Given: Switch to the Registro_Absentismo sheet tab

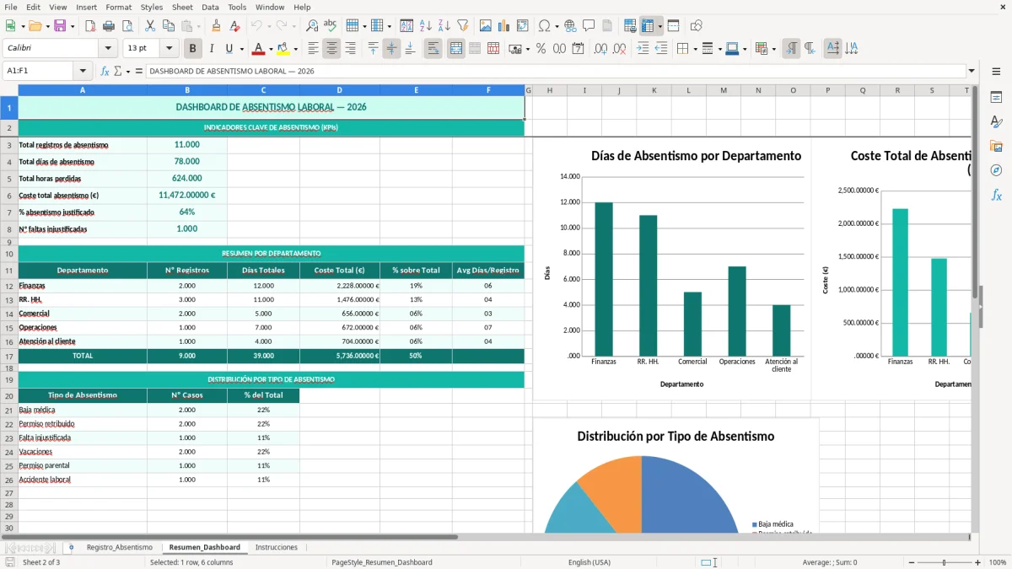Looking at the screenshot, I should pyautogui.click(x=120, y=547).
